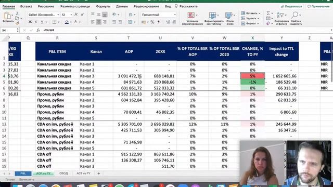Open Стили ячеек icon
Image resolution: width=333 pixels, height=187 pixels.
click(229, 15)
